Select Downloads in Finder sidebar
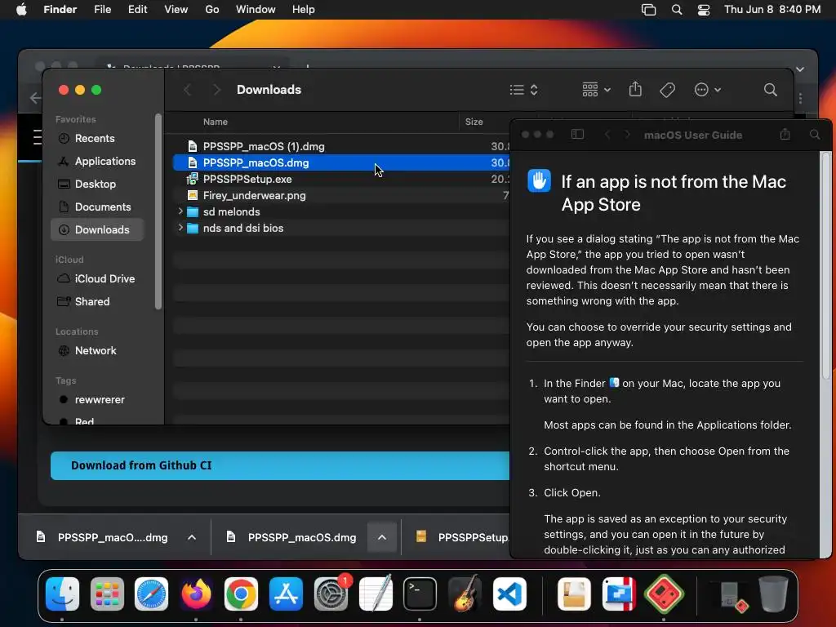Viewport: 836px width, 627px height. coord(97,229)
